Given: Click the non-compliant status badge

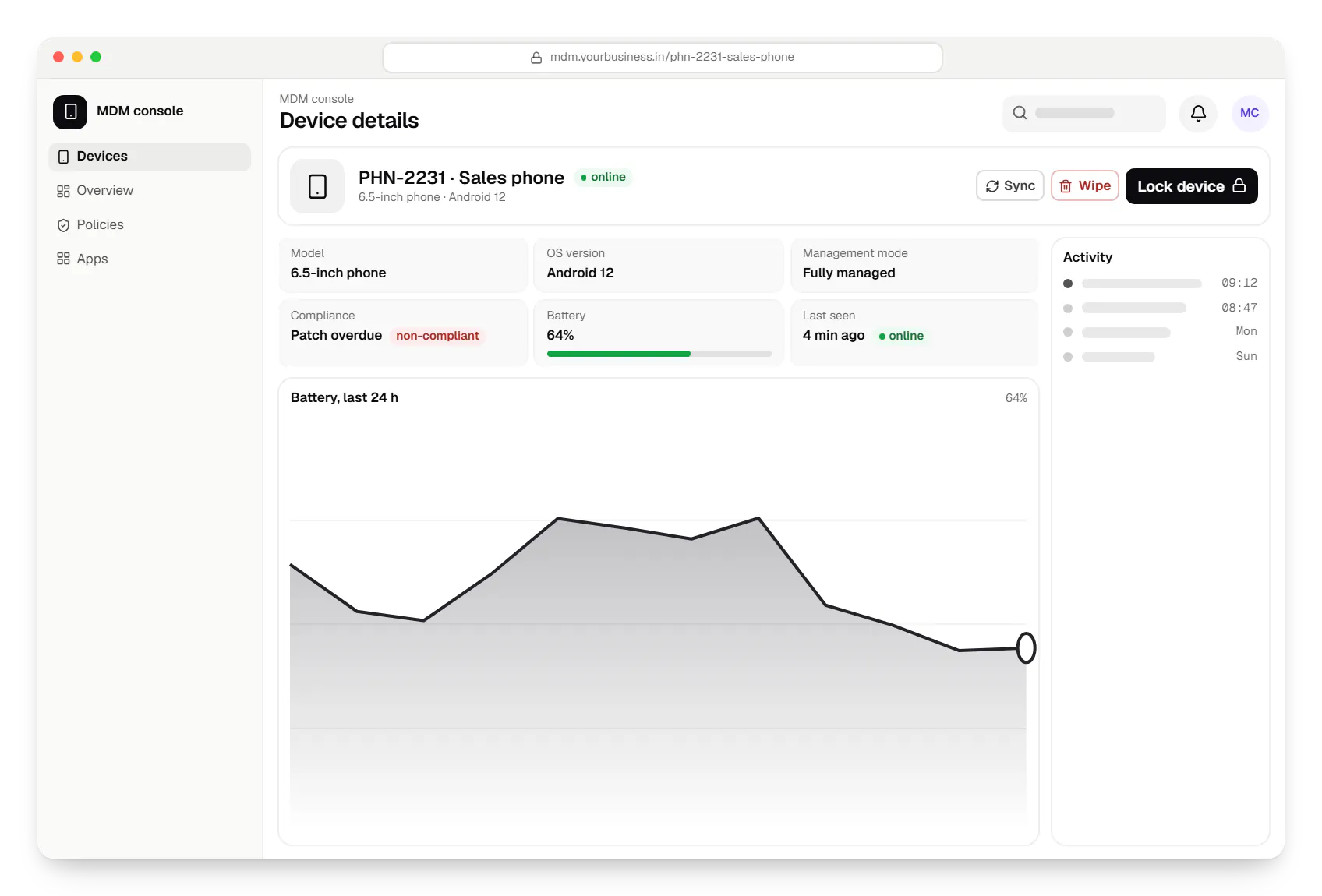Looking at the screenshot, I should click(437, 336).
